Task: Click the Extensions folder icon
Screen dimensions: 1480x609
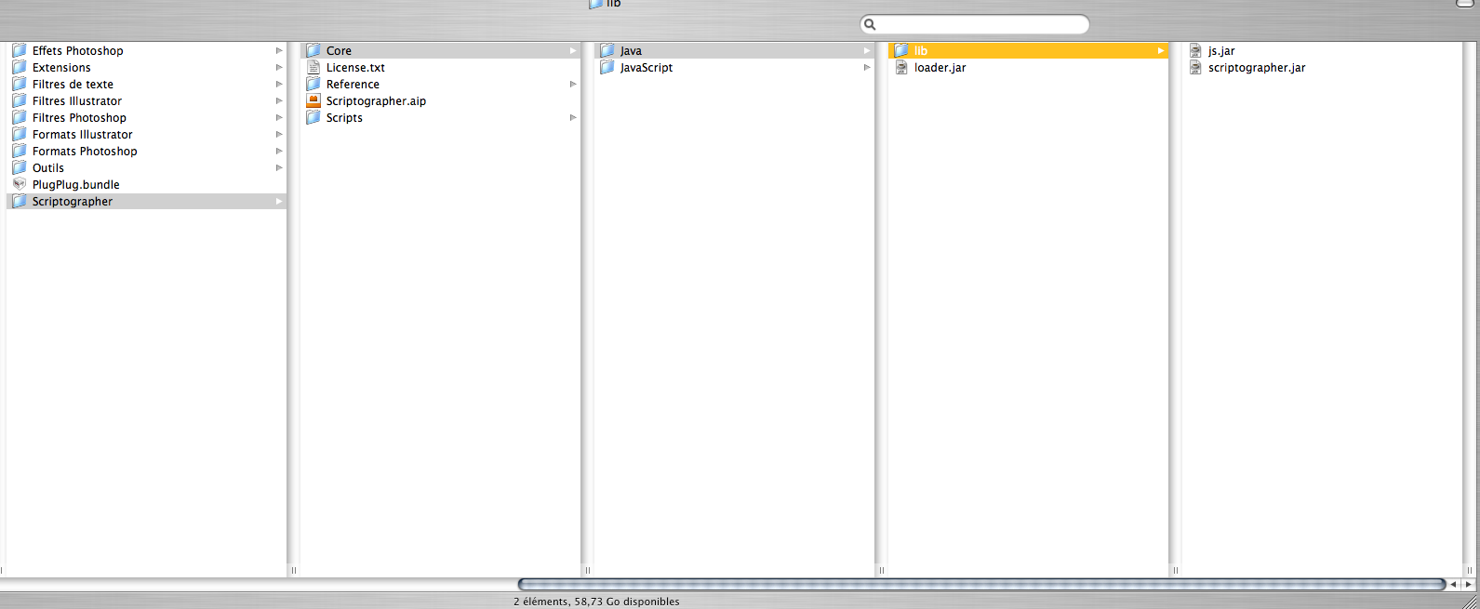Action: point(19,67)
